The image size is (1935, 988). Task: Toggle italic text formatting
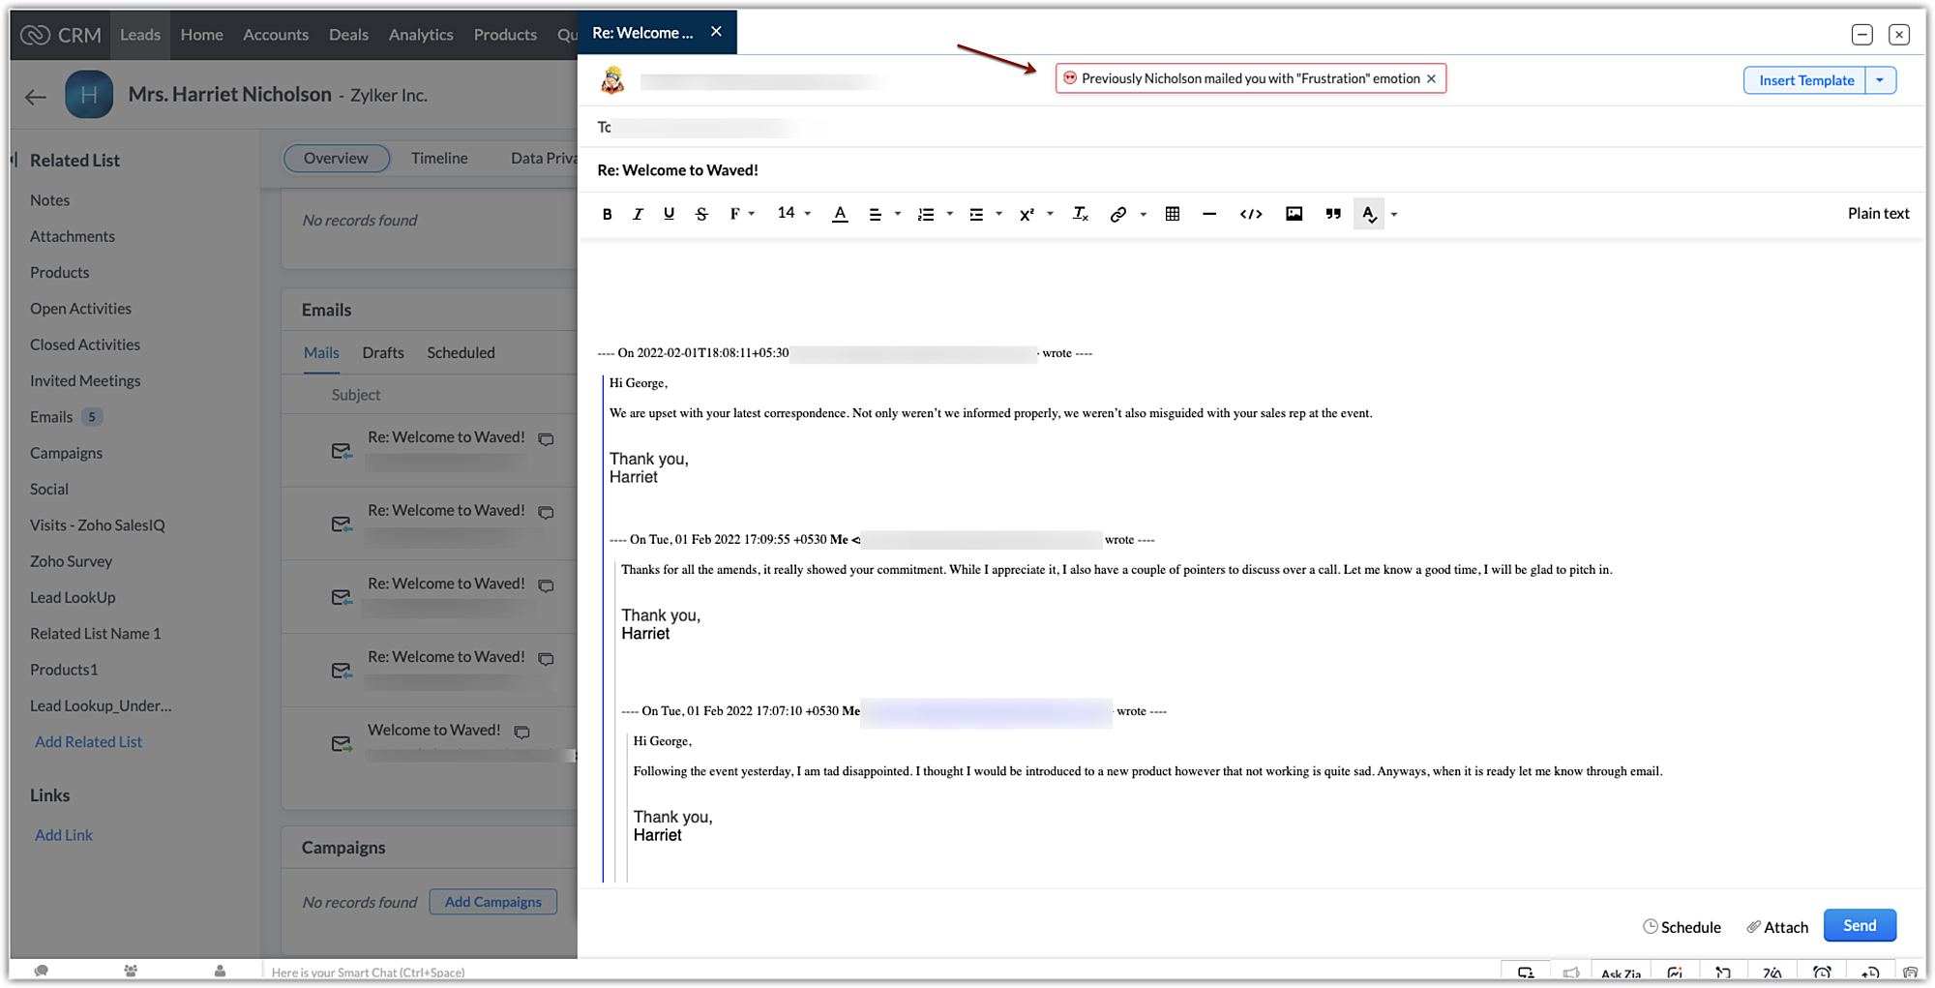(x=638, y=214)
